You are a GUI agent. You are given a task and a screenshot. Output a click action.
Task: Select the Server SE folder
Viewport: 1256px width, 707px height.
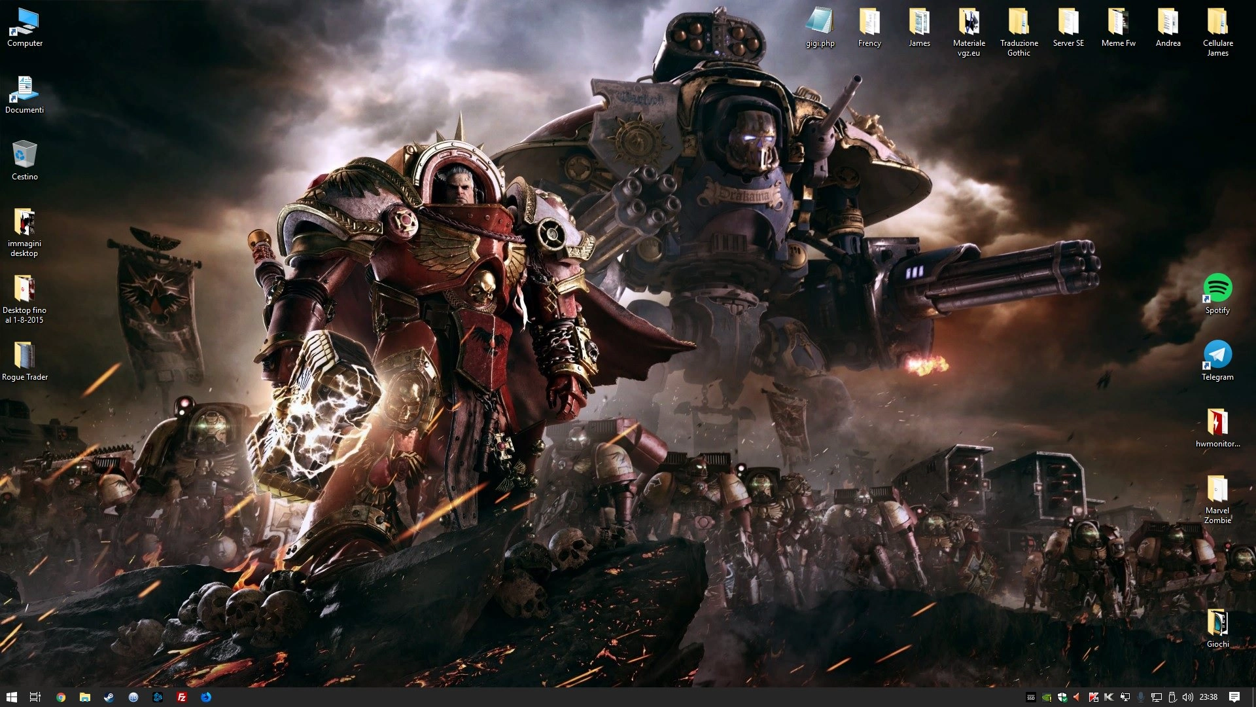[1068, 27]
